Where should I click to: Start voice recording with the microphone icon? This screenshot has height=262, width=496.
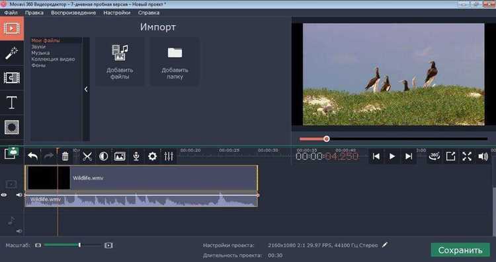[136, 156]
